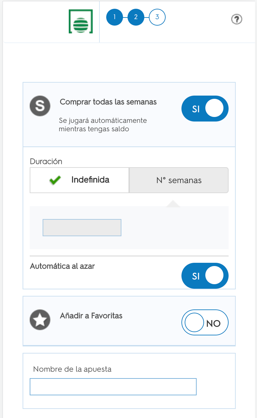This screenshot has height=418, width=257.
Task: Disable the Comprar todas las semanas switch
Action: tap(205, 109)
